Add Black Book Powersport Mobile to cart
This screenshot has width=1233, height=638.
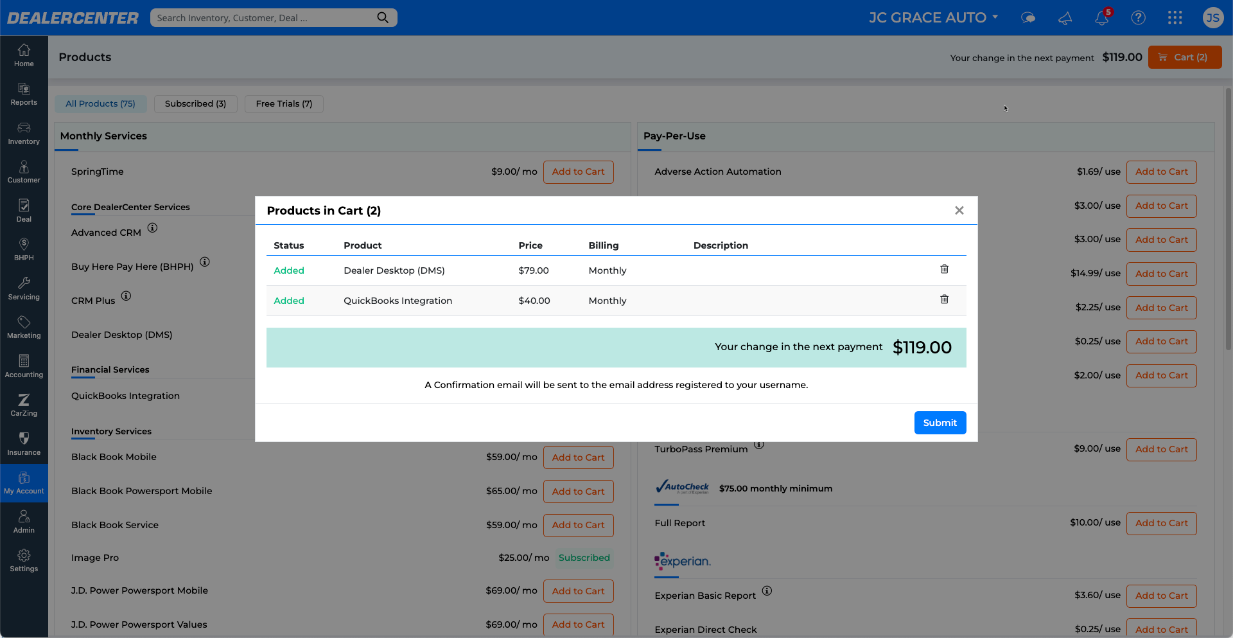click(578, 492)
